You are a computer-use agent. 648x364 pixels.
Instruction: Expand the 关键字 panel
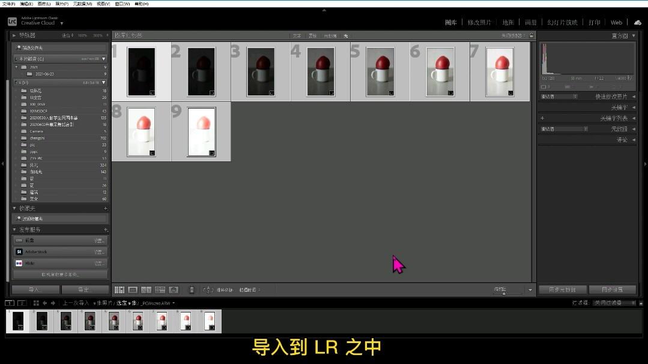[x=634, y=107]
